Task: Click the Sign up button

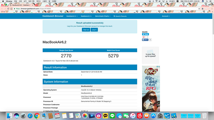Action: coord(86,30)
